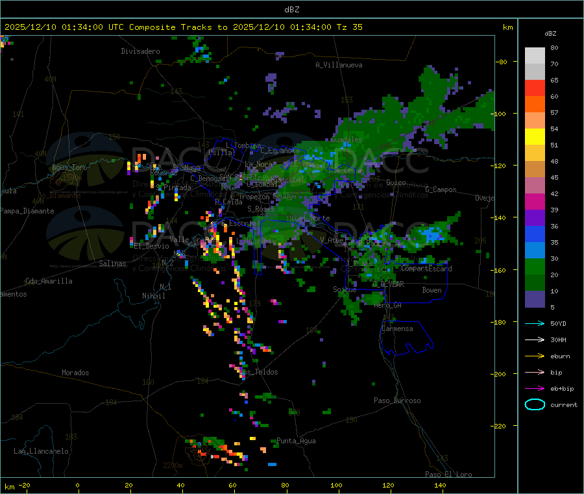Click the 140 km tick on bottom axis

(x=440, y=485)
